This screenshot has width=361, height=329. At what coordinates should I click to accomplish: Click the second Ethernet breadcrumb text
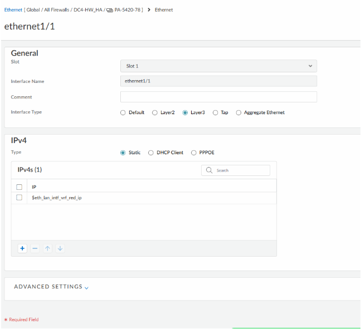coord(164,9)
